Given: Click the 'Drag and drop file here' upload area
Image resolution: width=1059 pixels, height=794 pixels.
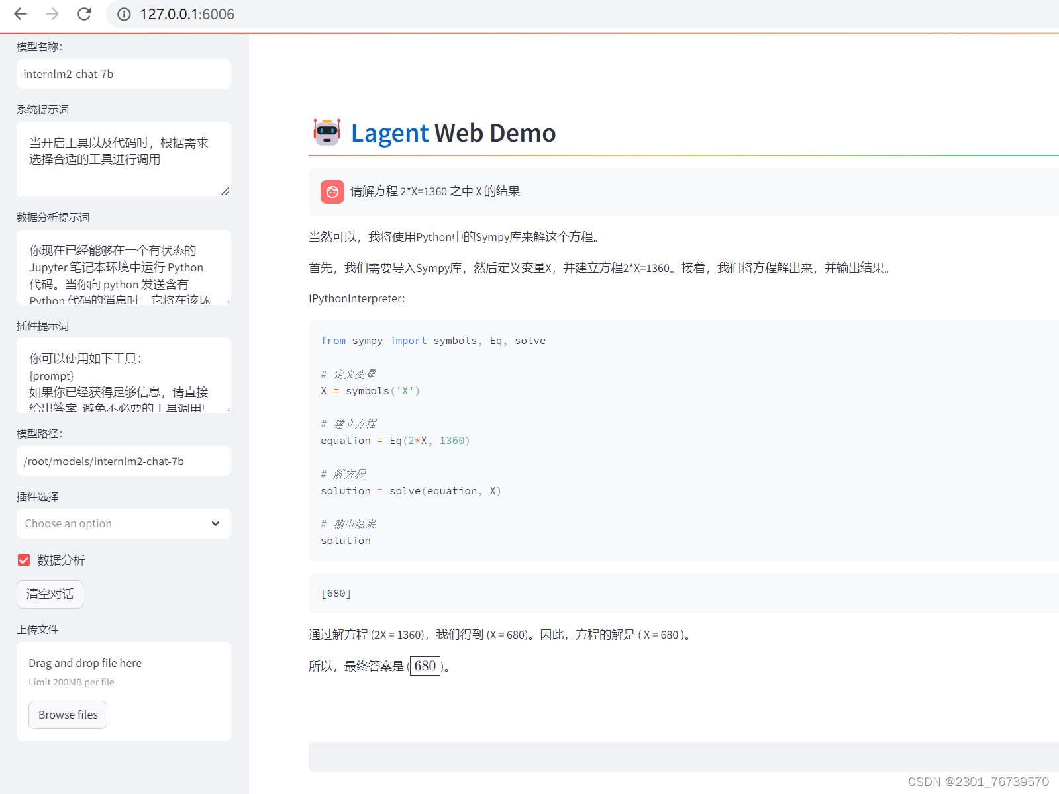Looking at the screenshot, I should pyautogui.click(x=124, y=691).
